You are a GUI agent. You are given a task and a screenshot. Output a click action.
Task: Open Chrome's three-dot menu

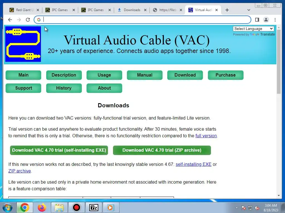[275, 20]
